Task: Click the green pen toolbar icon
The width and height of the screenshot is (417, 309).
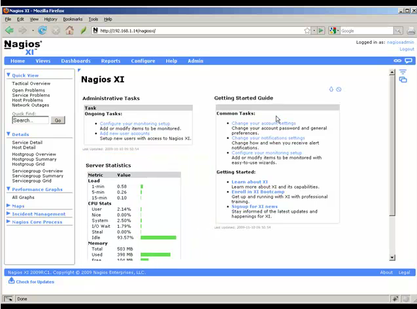Action: click(x=83, y=30)
